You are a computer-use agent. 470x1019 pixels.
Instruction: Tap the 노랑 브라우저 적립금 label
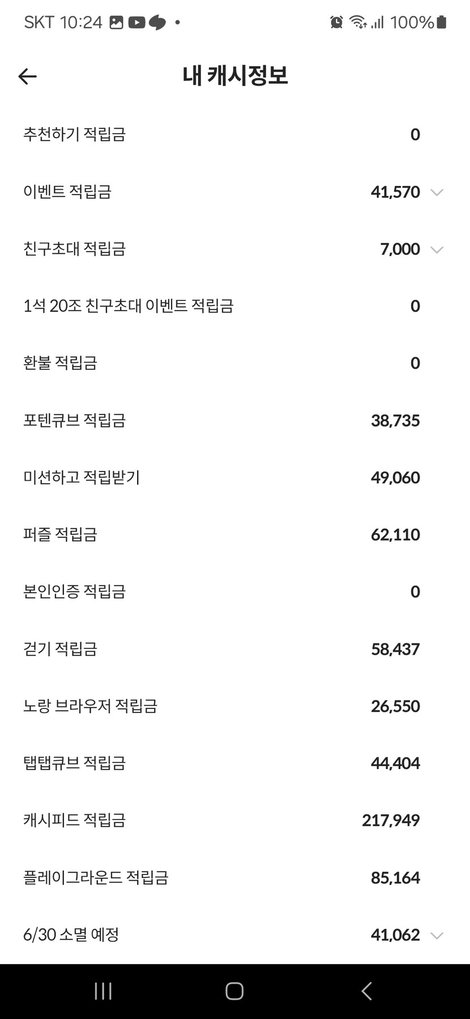tap(90, 706)
